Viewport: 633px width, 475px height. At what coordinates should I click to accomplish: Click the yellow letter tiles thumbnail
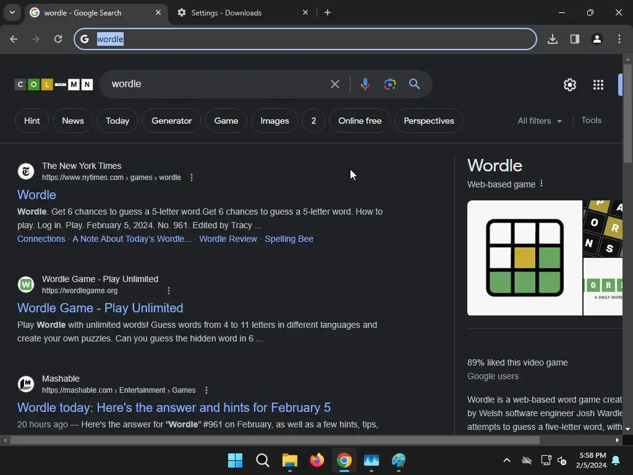point(603,229)
